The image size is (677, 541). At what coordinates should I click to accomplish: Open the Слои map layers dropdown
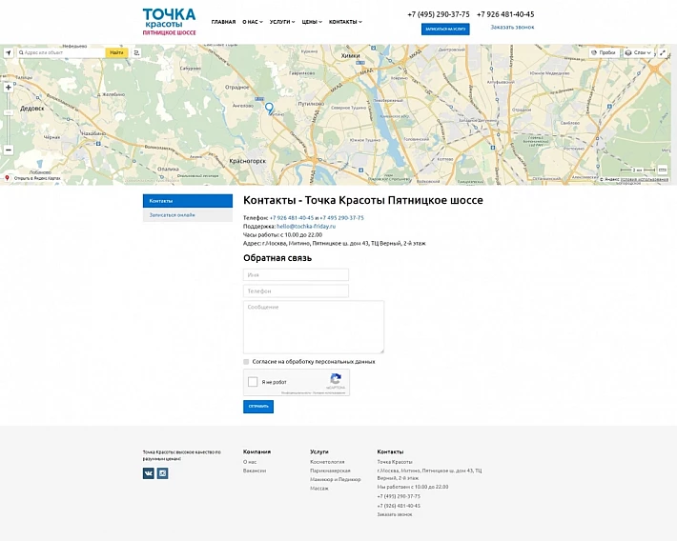(x=638, y=52)
